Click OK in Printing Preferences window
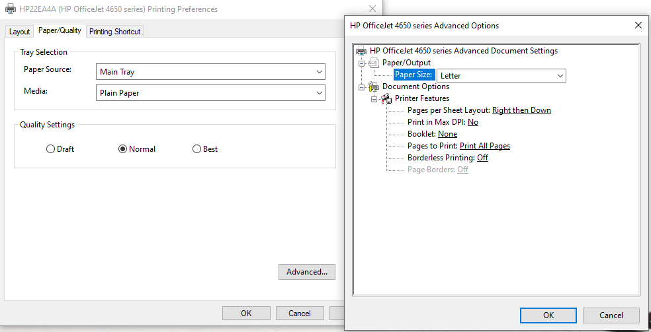 [x=246, y=314]
